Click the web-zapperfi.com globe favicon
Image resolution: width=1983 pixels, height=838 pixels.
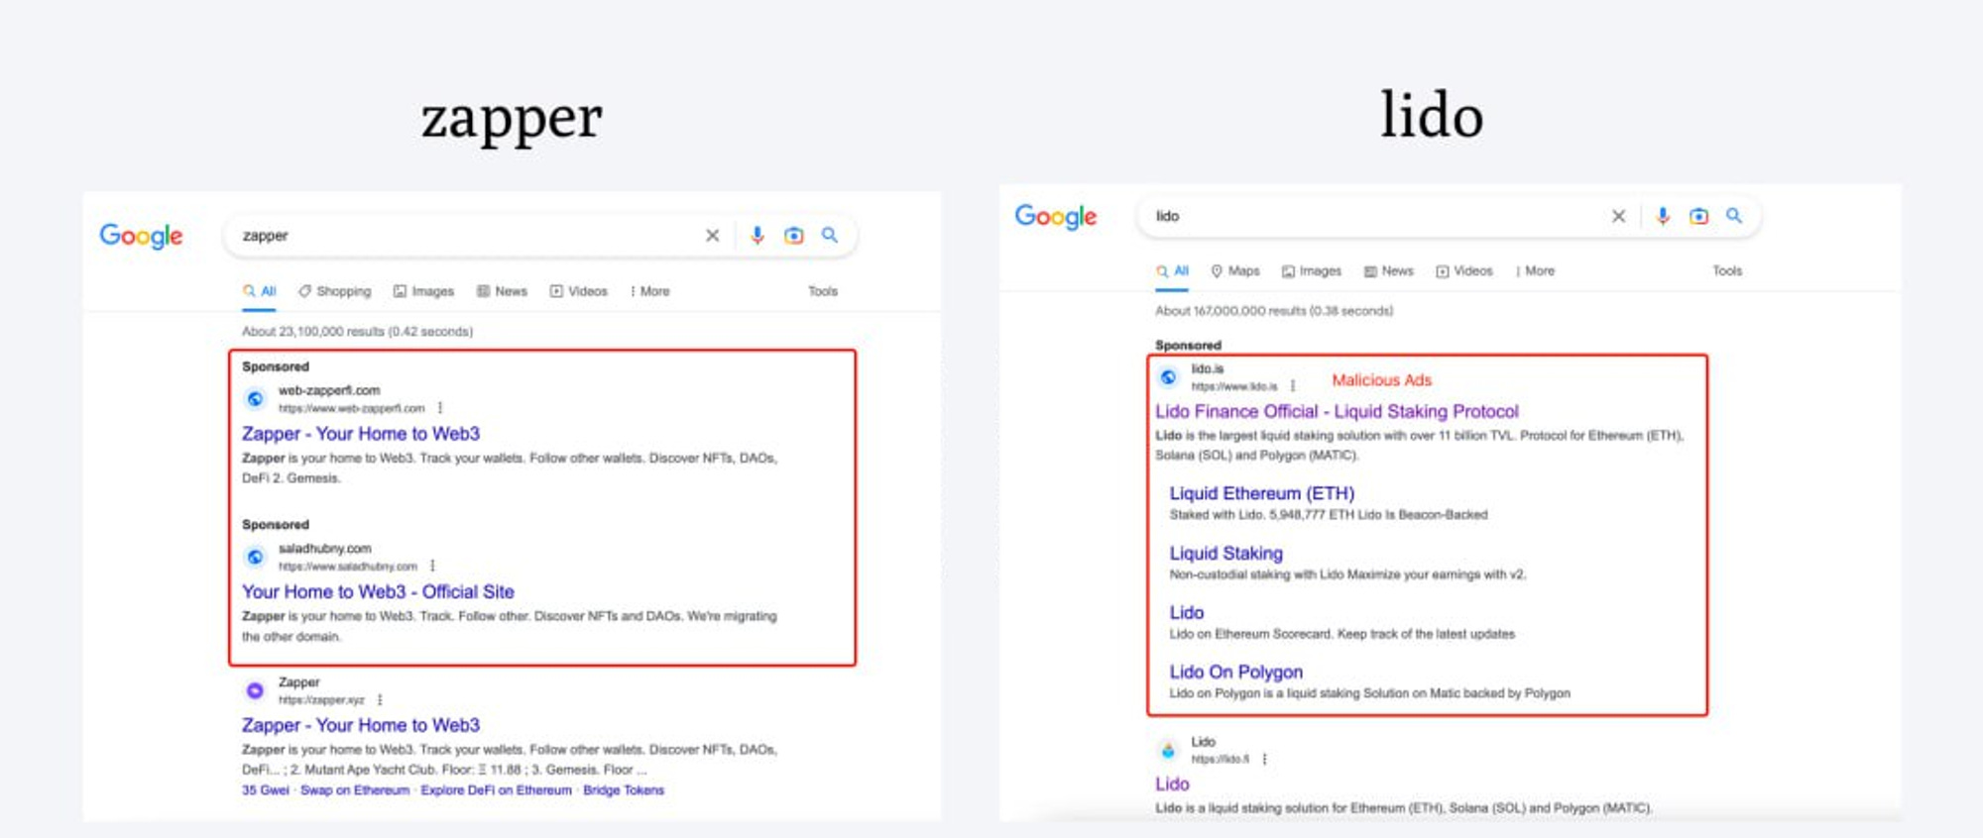point(256,399)
